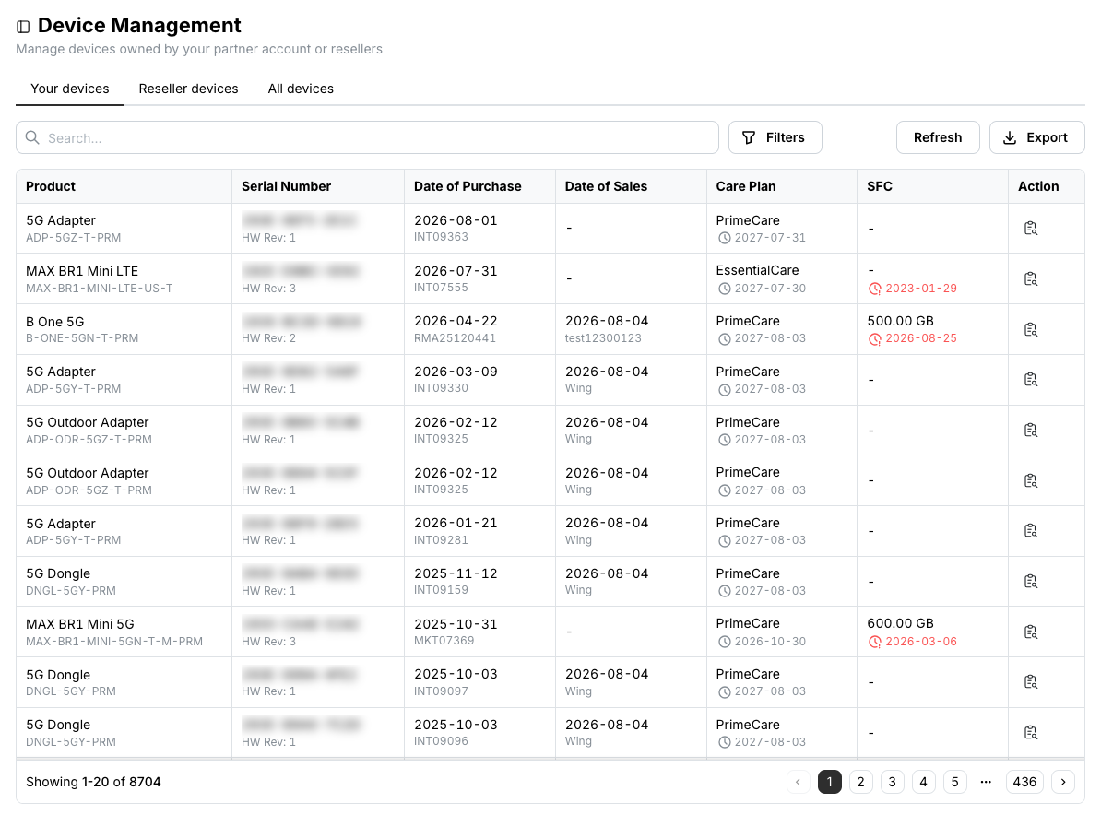Go to next page with the right chevron
Screen dimensions: 1101x815
click(1063, 781)
